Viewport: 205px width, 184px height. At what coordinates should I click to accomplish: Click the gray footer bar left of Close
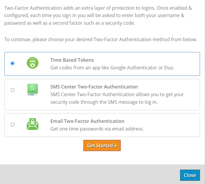[88, 175]
